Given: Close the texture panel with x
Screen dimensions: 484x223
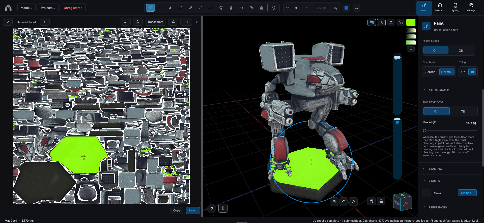Looking at the screenshot, I should [197, 22].
